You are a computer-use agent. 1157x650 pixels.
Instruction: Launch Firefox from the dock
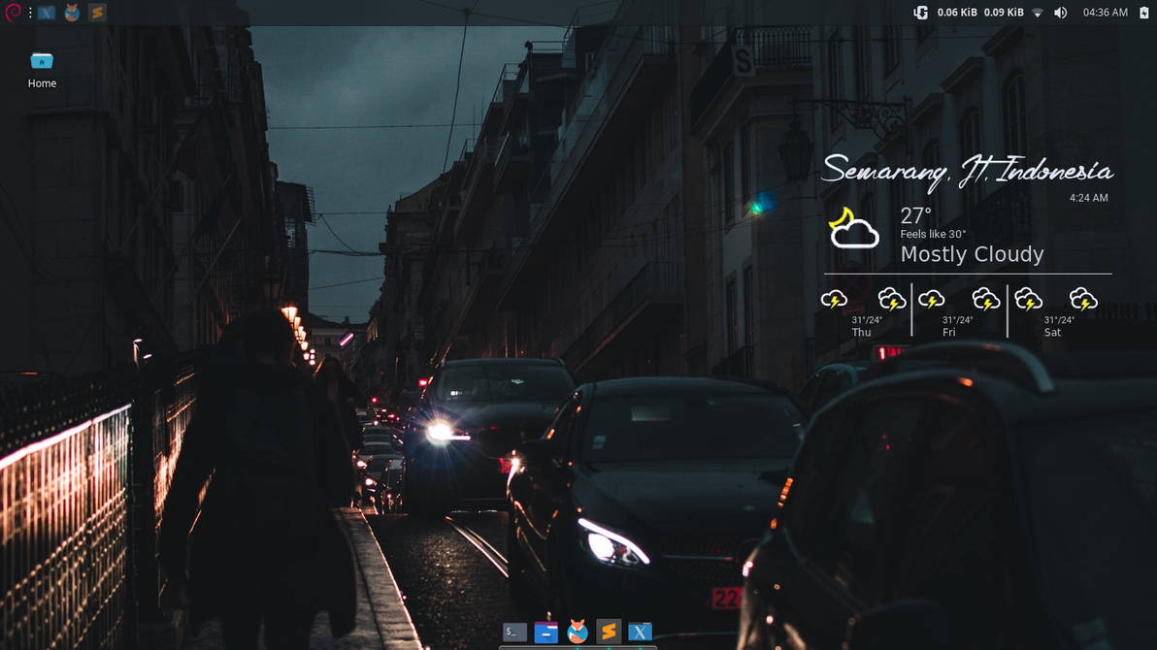(577, 632)
